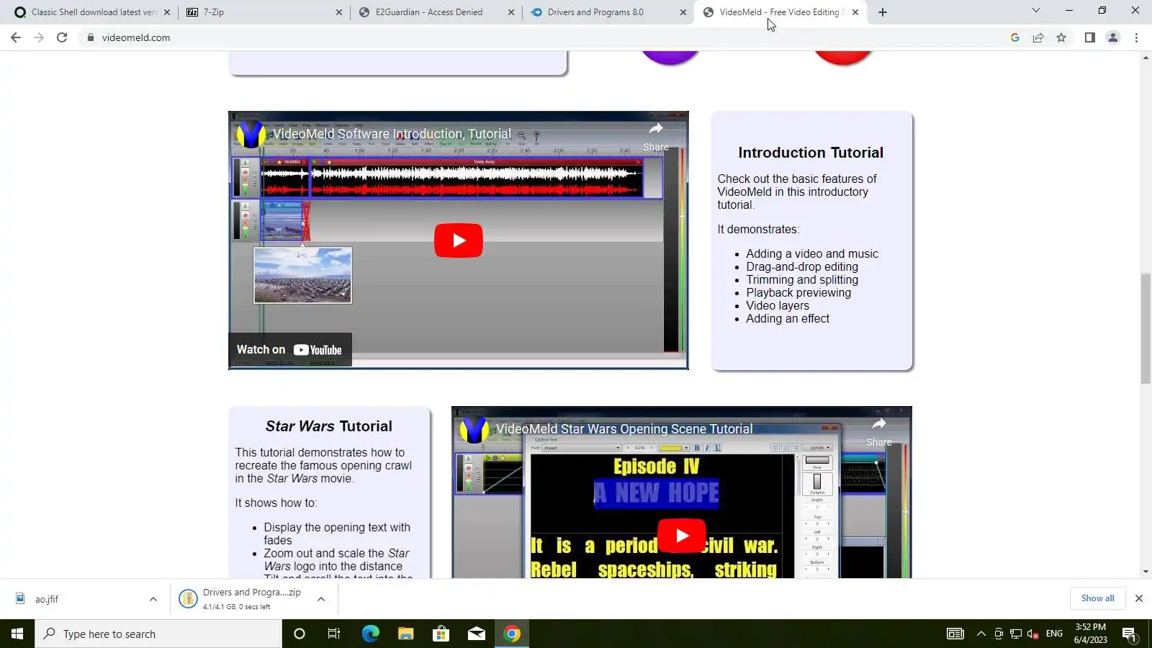Image resolution: width=1152 pixels, height=648 pixels.
Task: Open the Drivers and Progra....zip download
Action: pyautogui.click(x=243, y=599)
